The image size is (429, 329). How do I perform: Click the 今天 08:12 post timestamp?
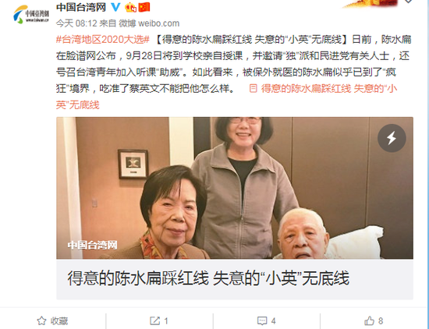[76, 23]
